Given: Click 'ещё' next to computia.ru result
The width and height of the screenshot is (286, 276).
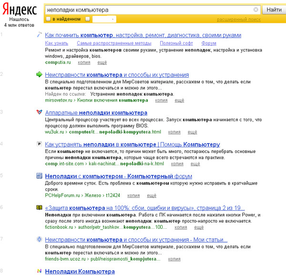Looking at the screenshot, I should (102, 62).
